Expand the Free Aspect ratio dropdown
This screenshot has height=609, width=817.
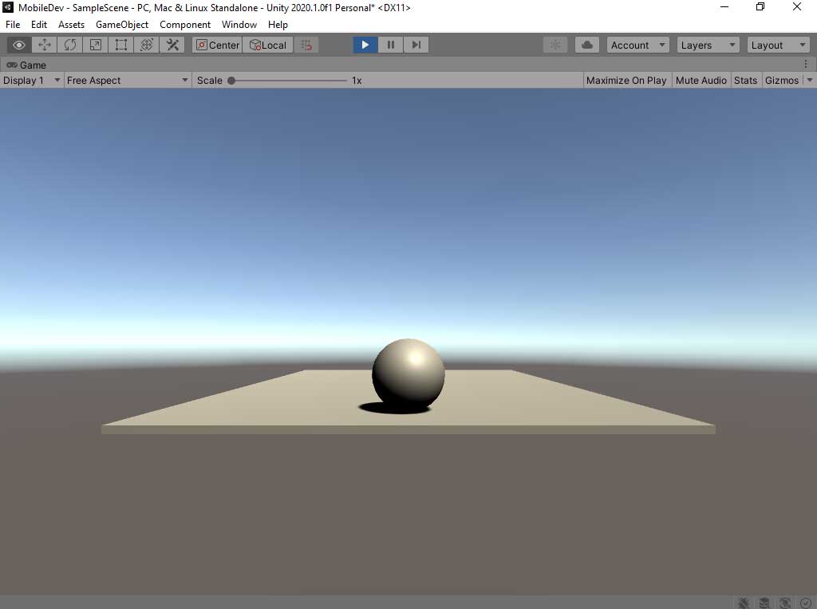pos(128,81)
